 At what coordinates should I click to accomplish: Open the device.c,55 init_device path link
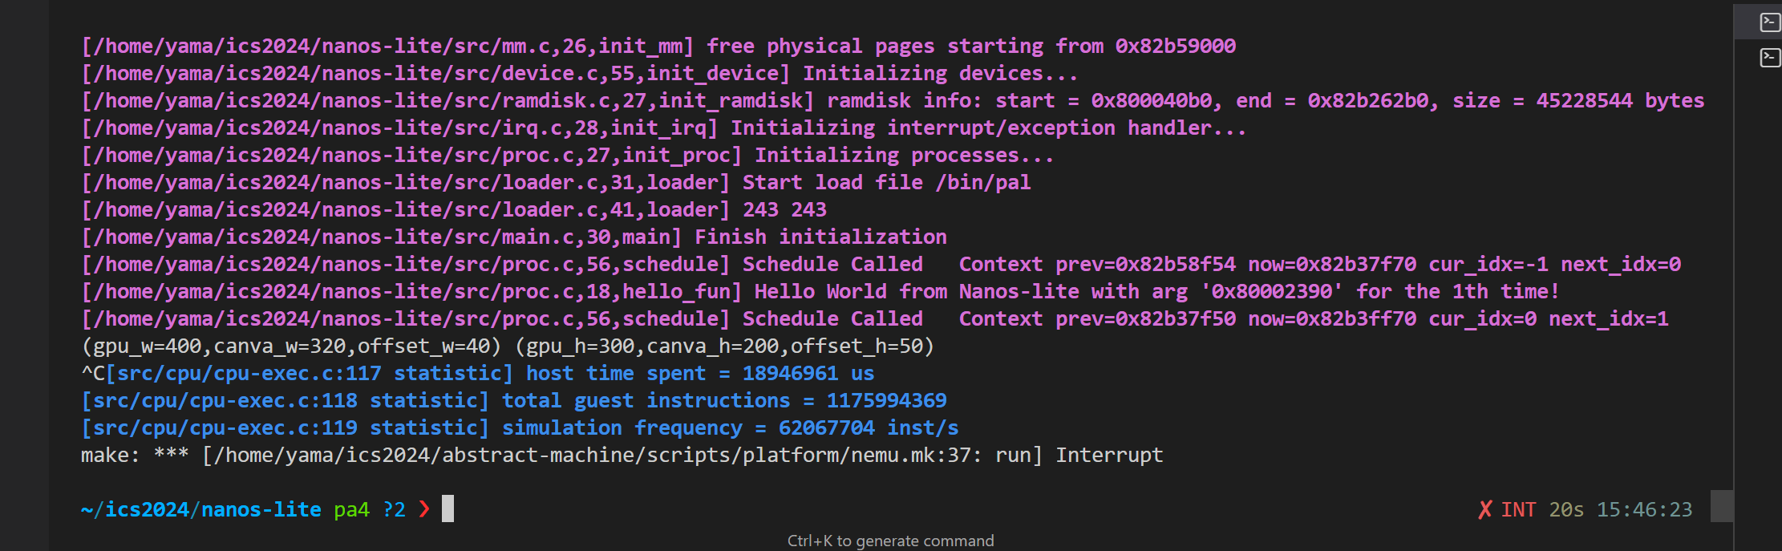click(435, 74)
